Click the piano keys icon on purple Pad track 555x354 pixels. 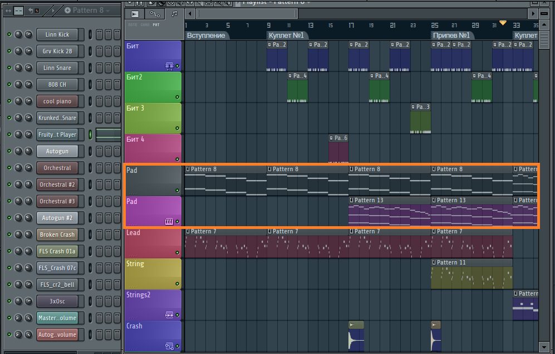tap(169, 222)
